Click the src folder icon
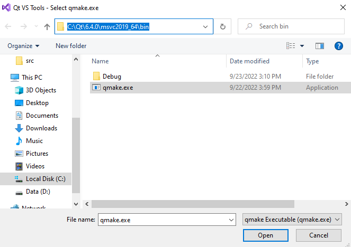351x247 pixels. point(19,61)
